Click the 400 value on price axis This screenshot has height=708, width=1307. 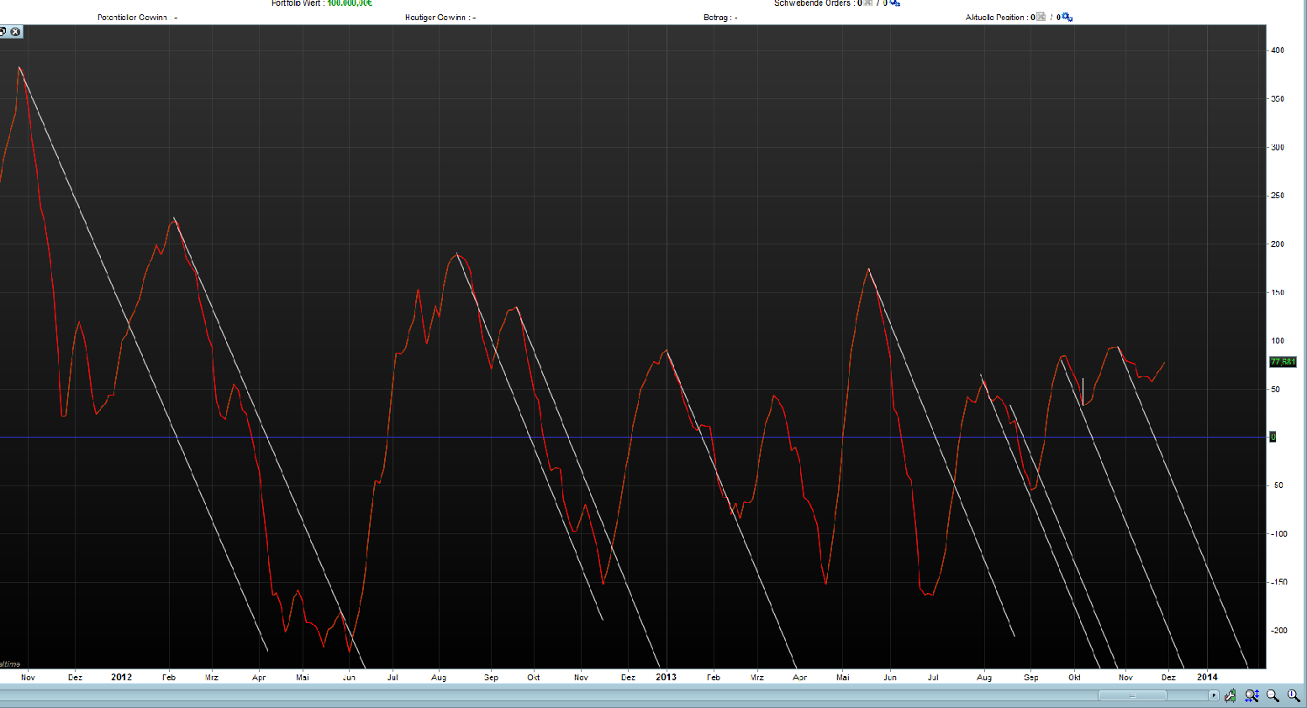[x=1278, y=50]
